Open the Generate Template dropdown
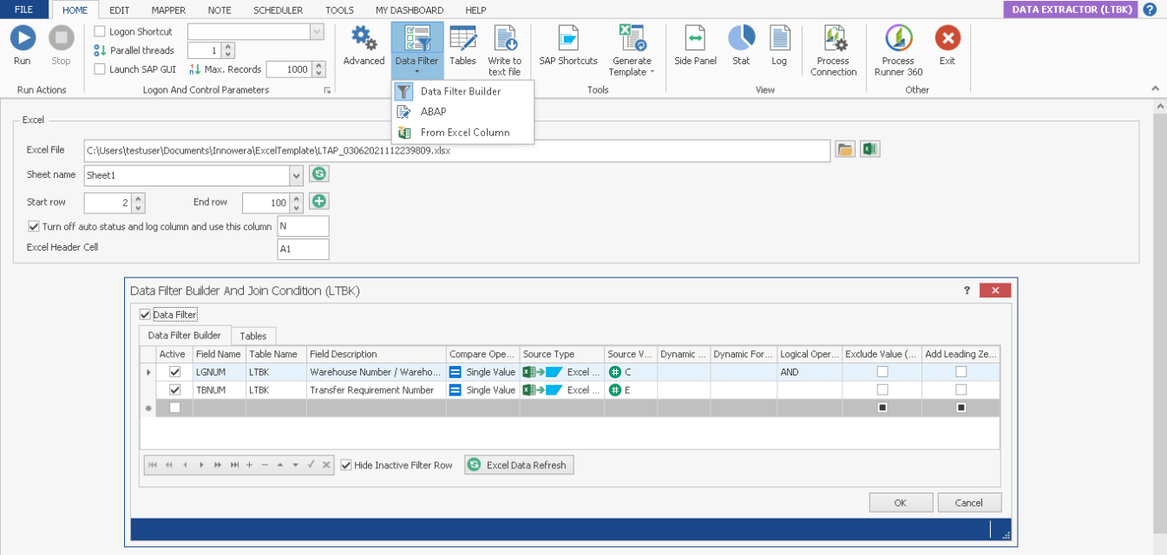Viewport: 1167px width, 555px height. tap(631, 66)
